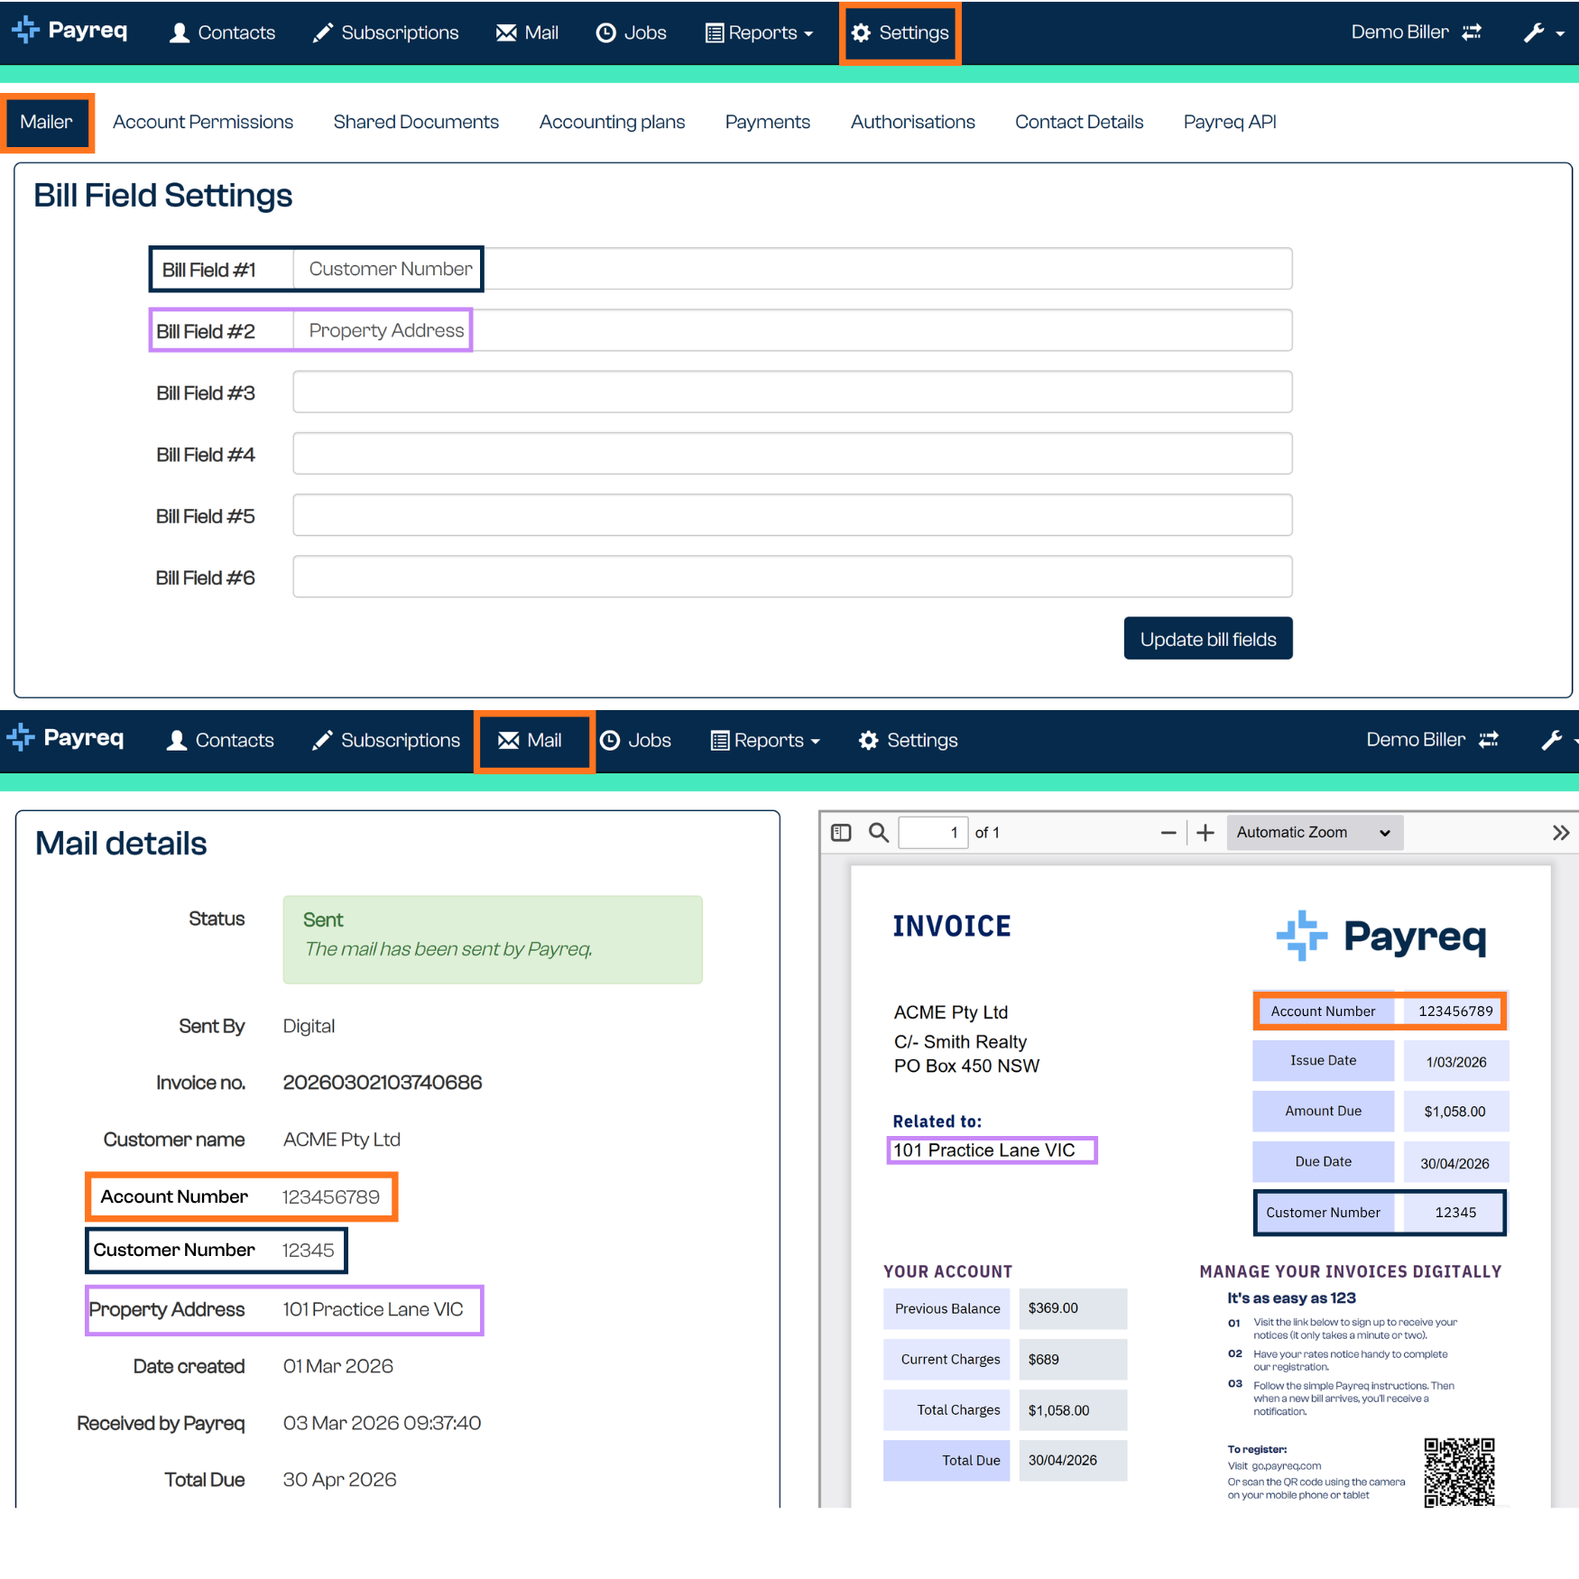Image resolution: width=1579 pixels, height=1579 pixels.
Task: Click the Date created value 01 Mar 2026
Action: [x=338, y=1367]
